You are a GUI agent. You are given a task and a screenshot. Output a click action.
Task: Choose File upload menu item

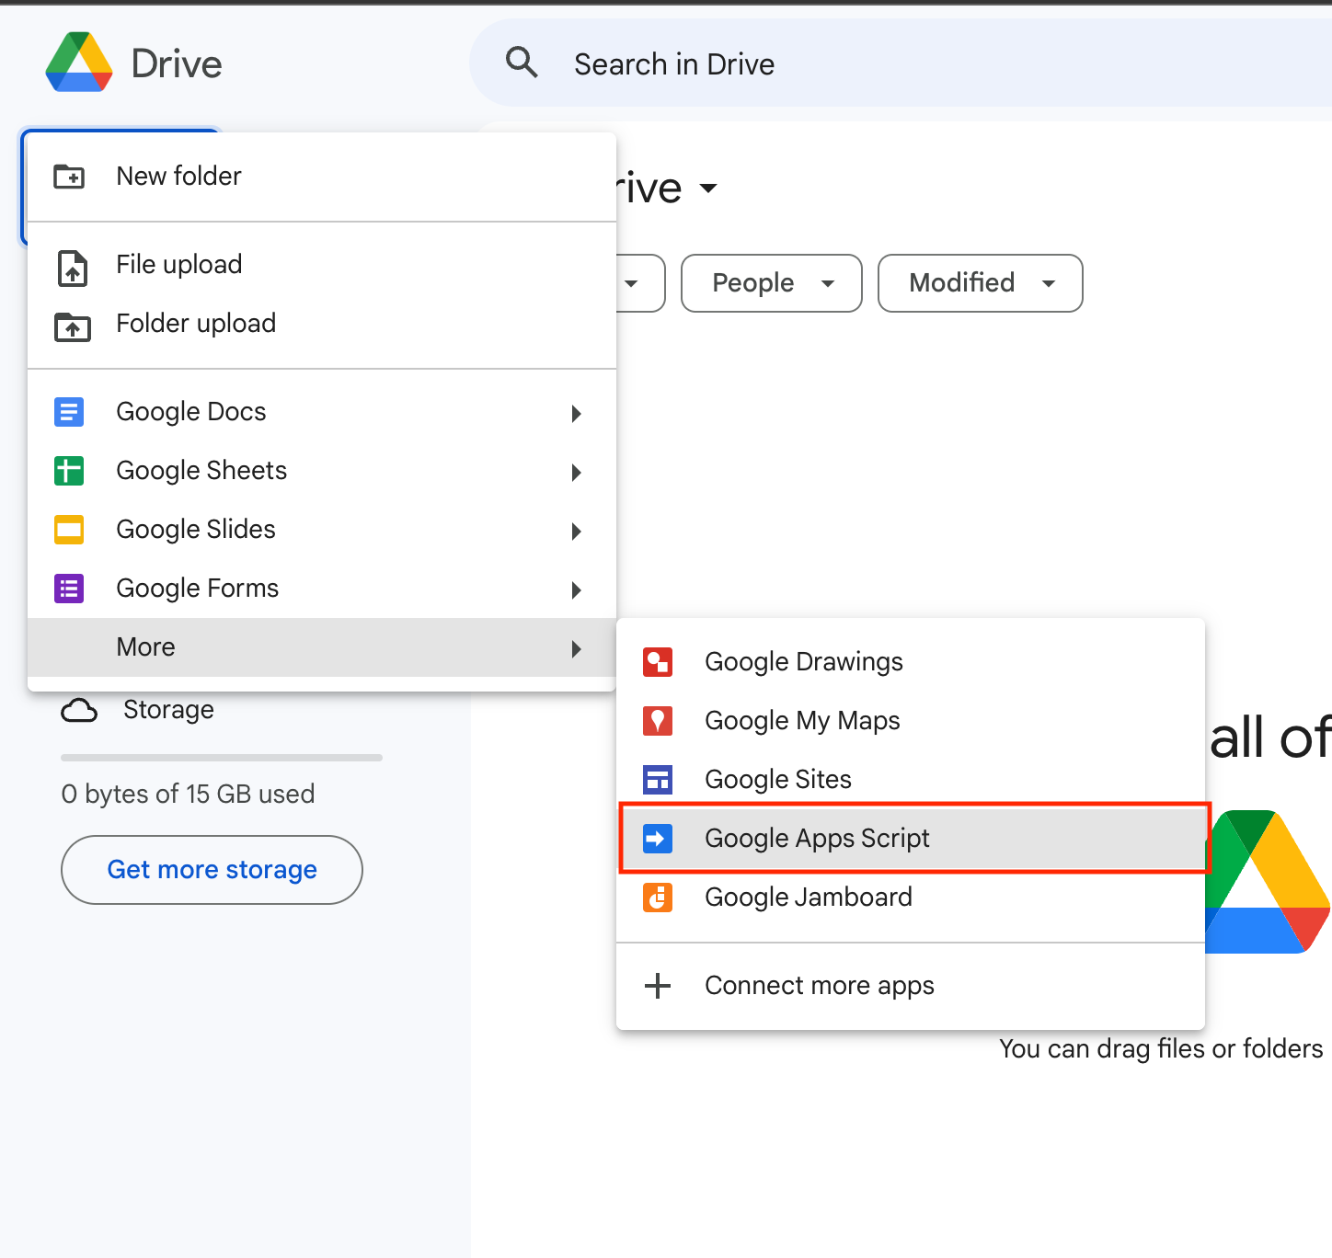click(322, 265)
